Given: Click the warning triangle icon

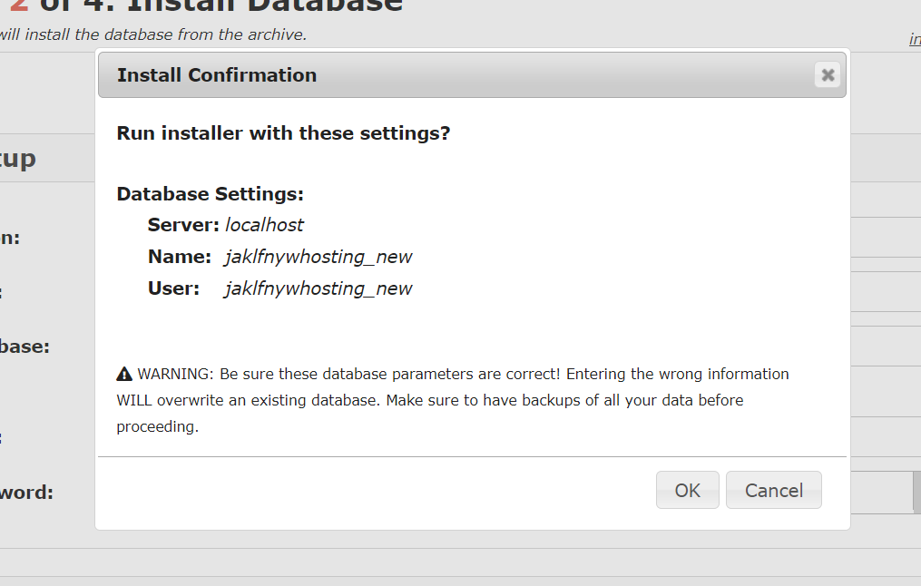Looking at the screenshot, I should [124, 374].
